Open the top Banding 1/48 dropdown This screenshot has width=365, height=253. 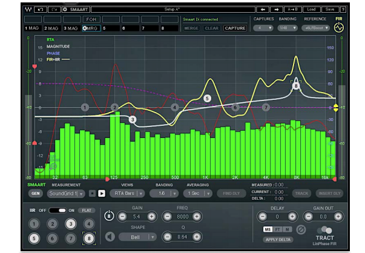[288, 28]
